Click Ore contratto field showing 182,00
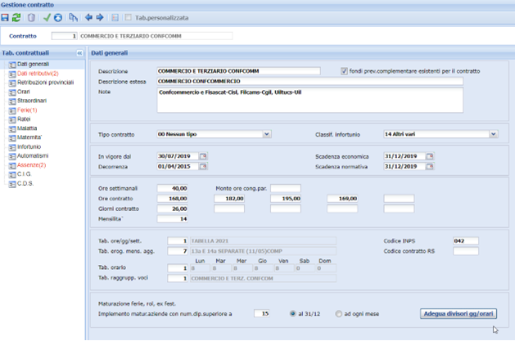Image resolution: width=515 pixels, height=341 pixels. tap(229, 199)
